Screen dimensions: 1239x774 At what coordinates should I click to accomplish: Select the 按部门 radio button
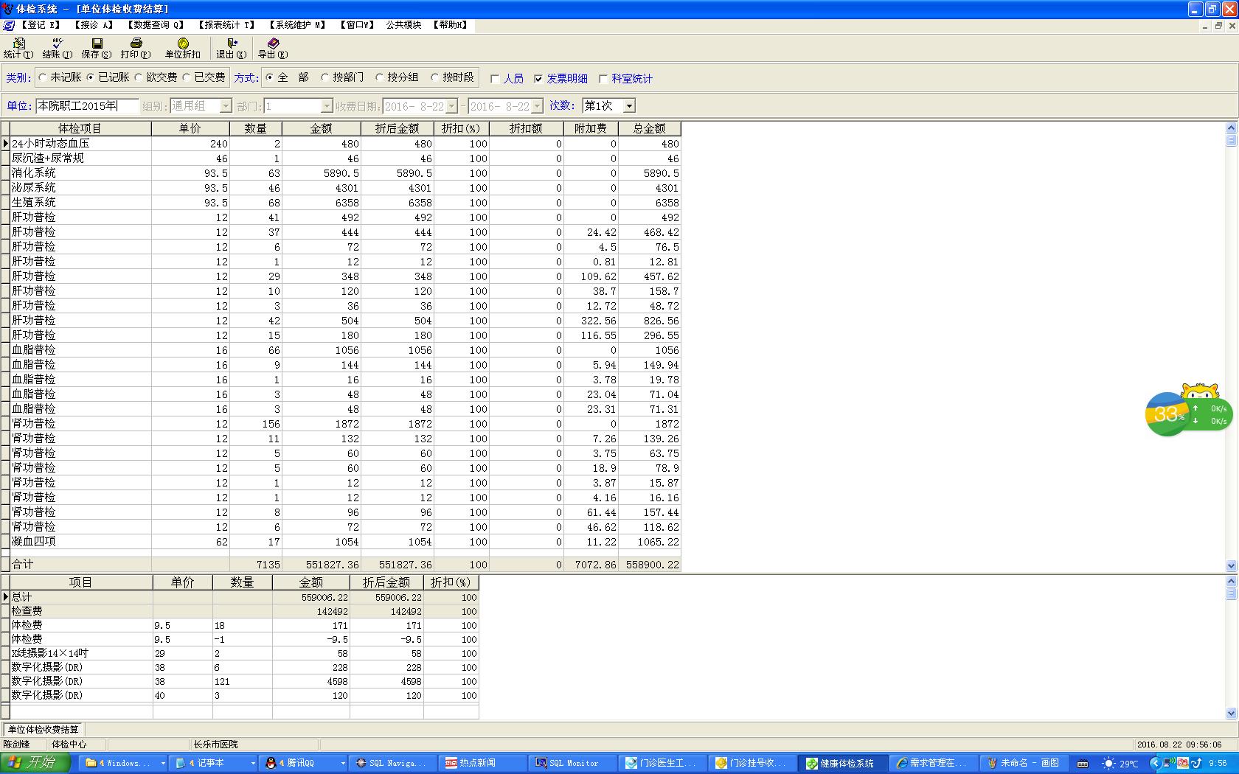point(324,77)
